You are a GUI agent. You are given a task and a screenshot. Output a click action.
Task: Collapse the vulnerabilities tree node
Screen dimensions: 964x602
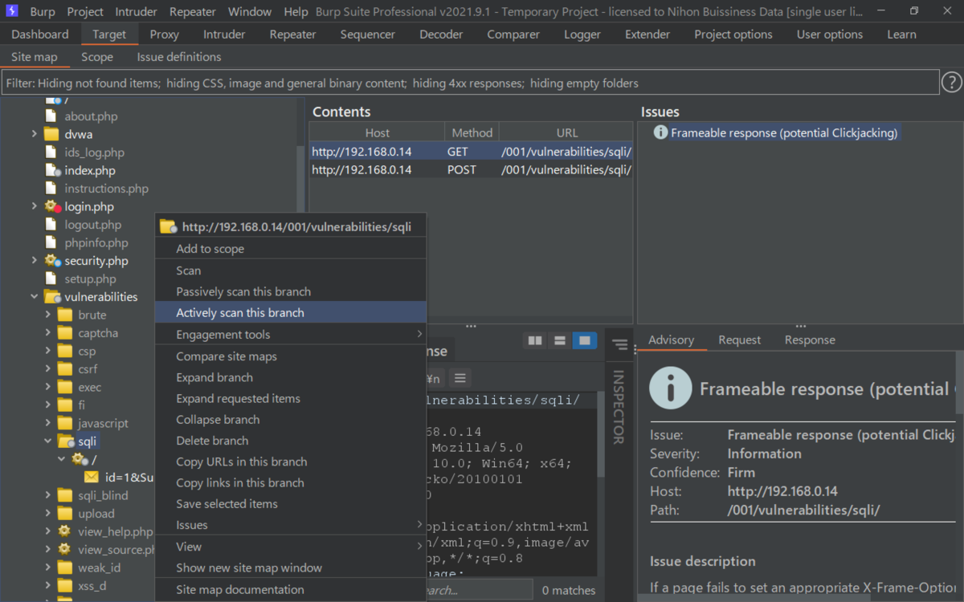tap(35, 296)
